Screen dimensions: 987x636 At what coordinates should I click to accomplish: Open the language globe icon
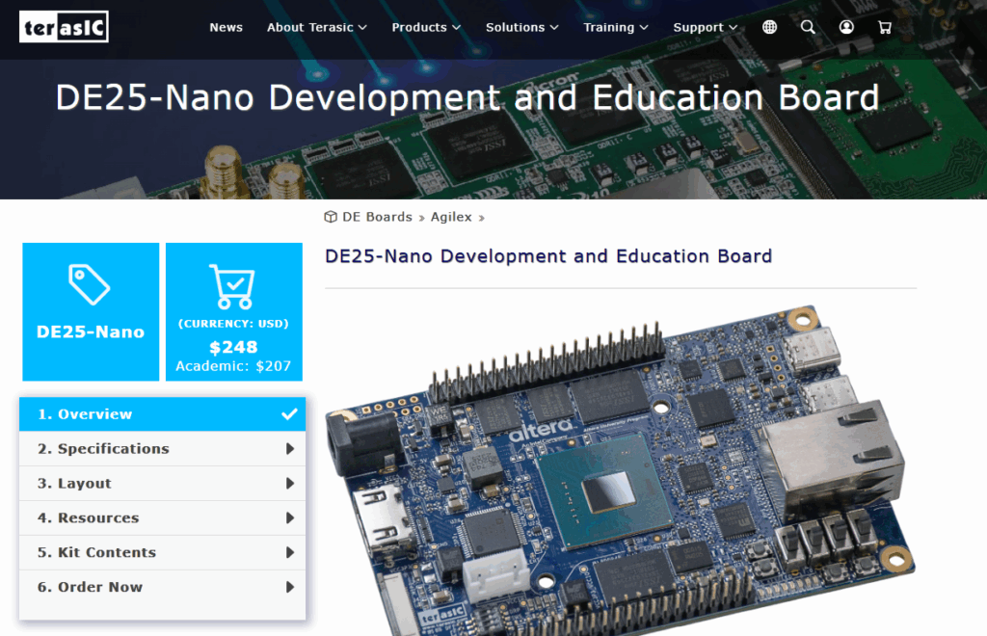769,27
